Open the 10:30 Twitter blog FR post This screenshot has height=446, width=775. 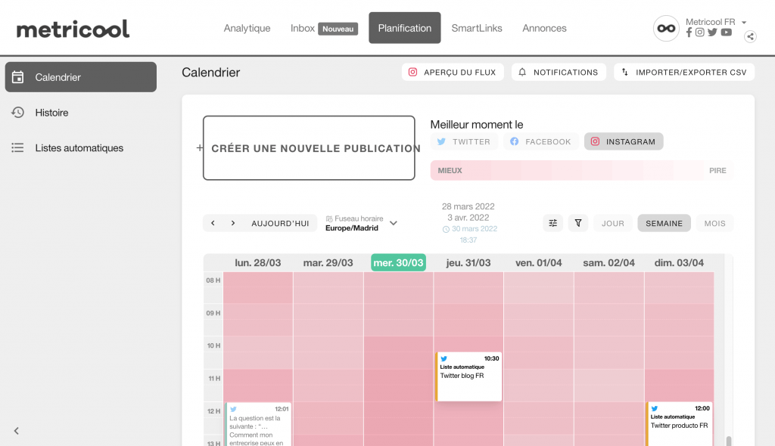point(468,376)
